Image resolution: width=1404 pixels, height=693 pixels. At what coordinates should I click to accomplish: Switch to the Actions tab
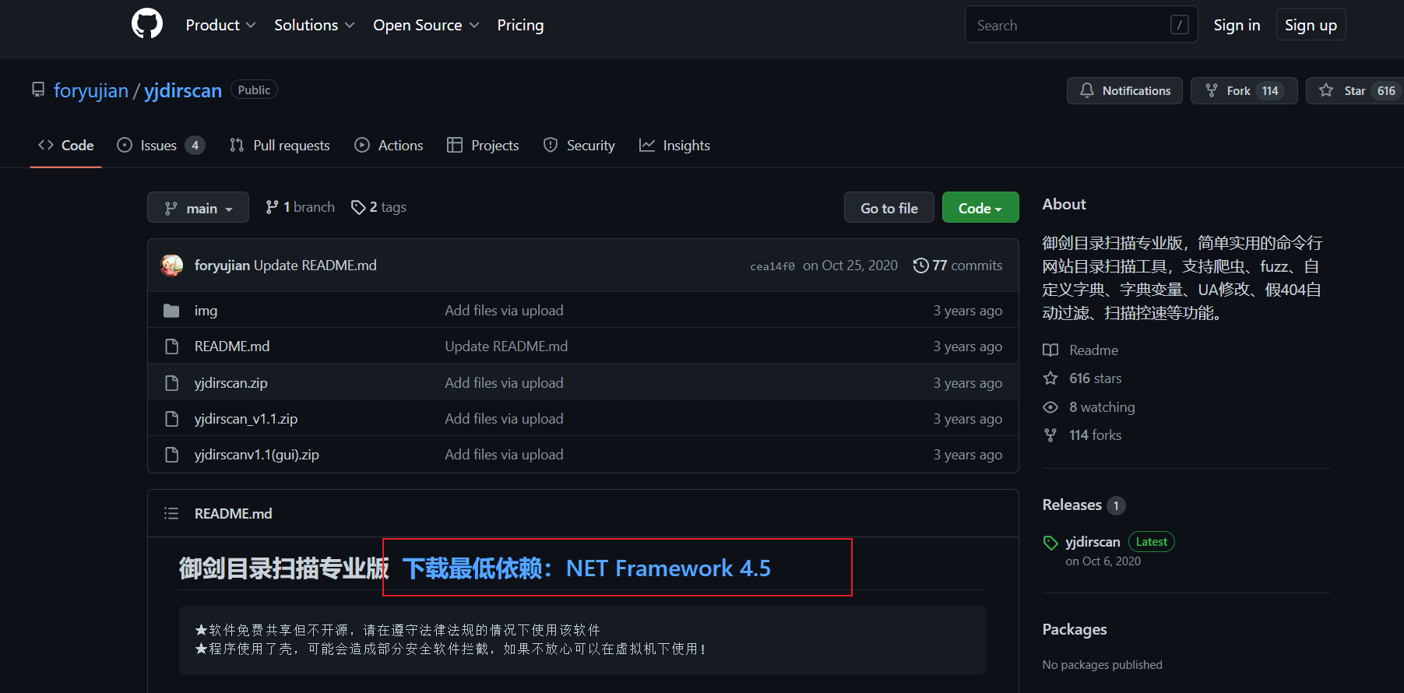pyautogui.click(x=389, y=145)
